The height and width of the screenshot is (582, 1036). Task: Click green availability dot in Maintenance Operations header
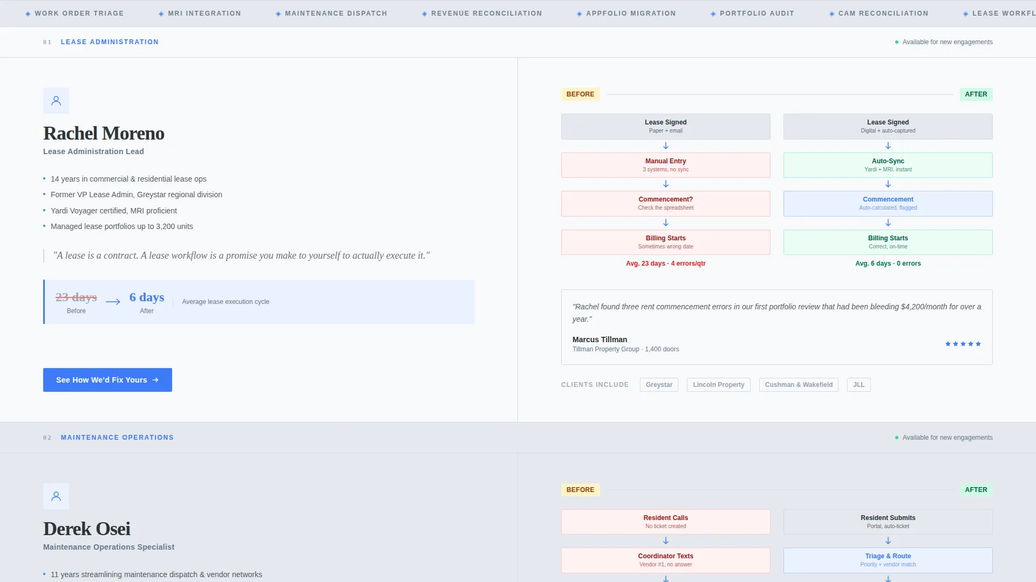pyautogui.click(x=897, y=438)
